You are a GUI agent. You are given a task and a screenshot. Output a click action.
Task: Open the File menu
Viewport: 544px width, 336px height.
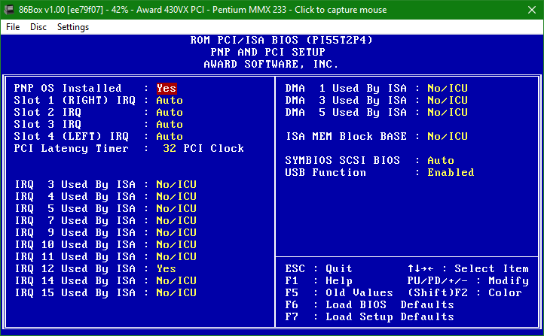(13, 27)
